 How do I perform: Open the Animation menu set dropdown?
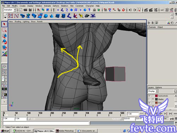(15, 10)
